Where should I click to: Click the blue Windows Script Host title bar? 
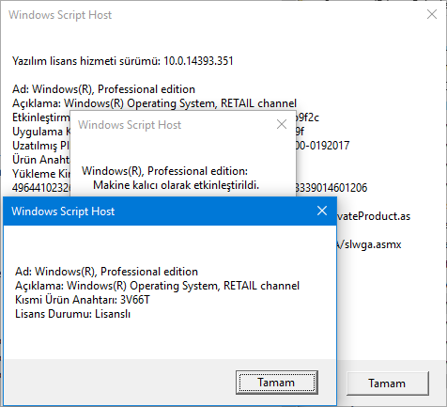click(169, 211)
